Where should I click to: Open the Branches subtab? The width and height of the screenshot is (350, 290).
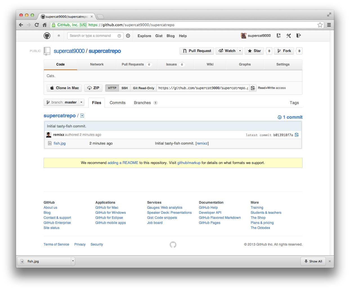[x=145, y=103]
